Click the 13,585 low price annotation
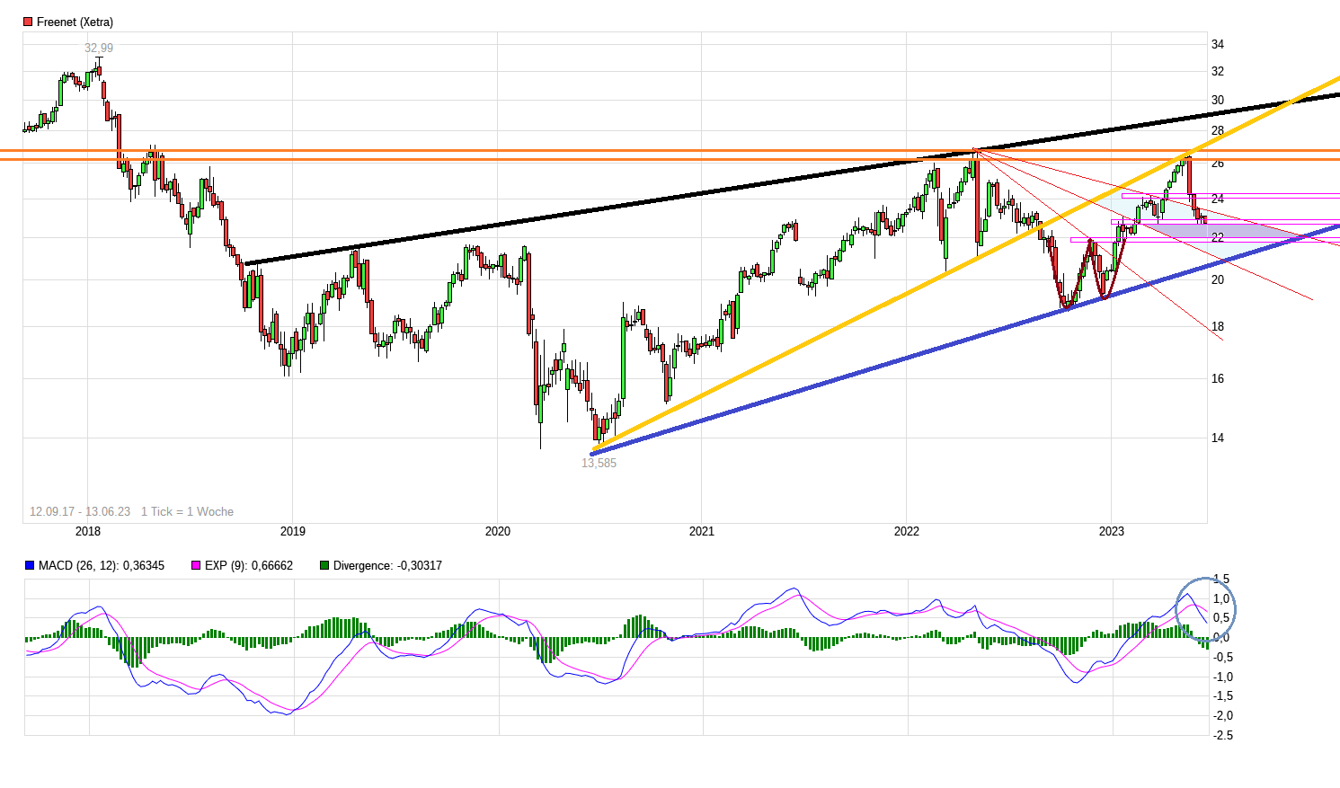 599,463
